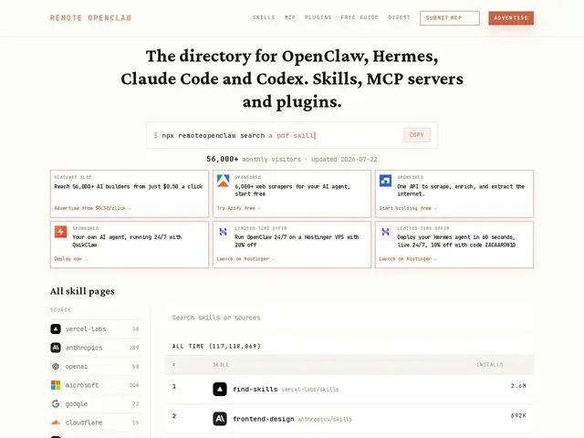Click Hostinger icon on Hermes agent card

coord(385,232)
